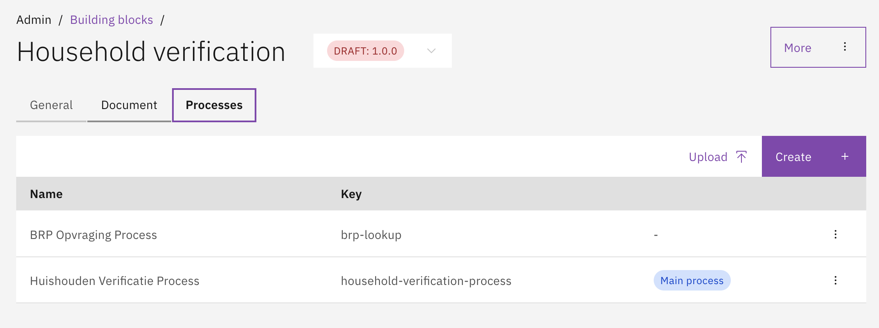Go to Building blocks breadcrumb link
This screenshot has width=879, height=328.
pos(111,20)
